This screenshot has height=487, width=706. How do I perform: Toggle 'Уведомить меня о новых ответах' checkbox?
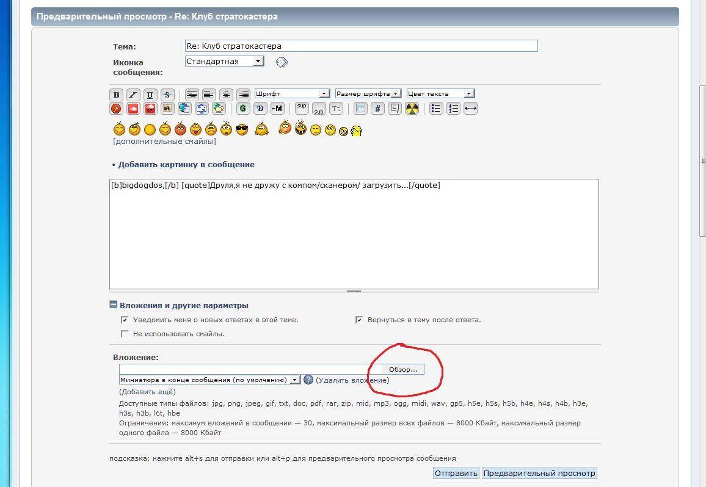pyautogui.click(x=124, y=320)
